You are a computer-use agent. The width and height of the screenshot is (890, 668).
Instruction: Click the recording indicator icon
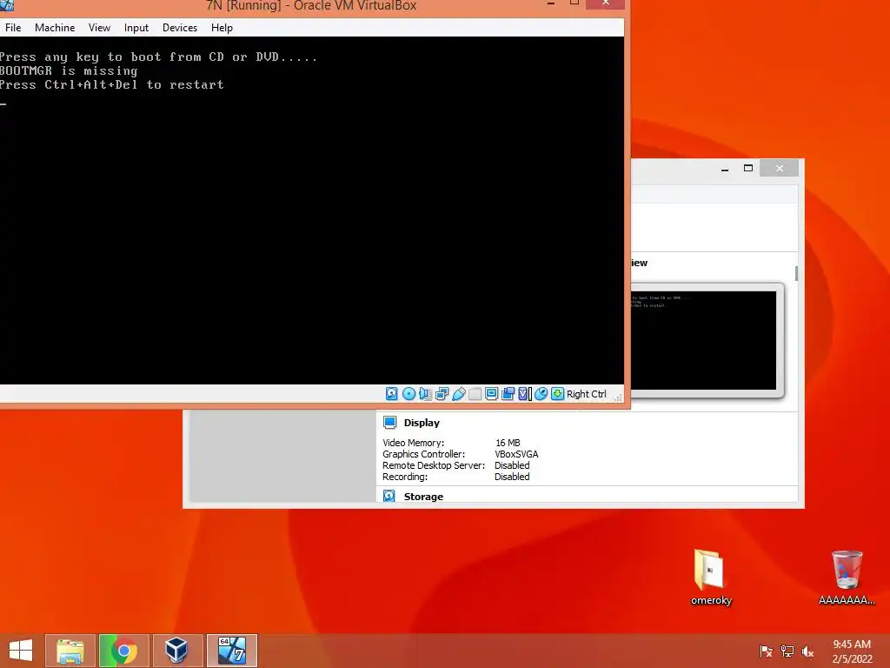[x=508, y=394]
